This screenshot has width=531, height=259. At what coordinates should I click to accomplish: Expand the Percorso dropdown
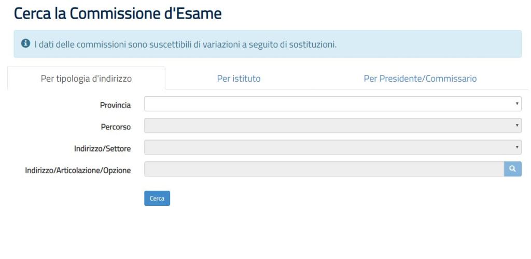(x=332, y=126)
